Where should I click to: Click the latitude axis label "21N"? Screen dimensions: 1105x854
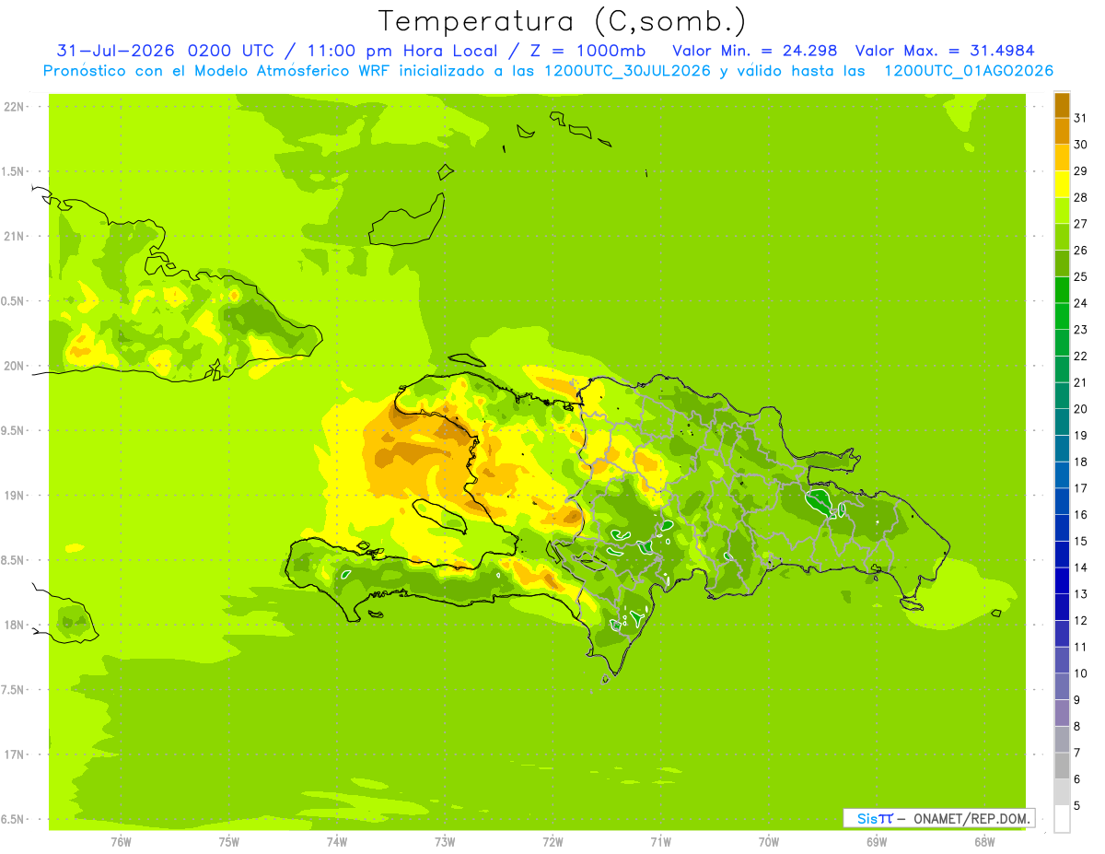14,237
